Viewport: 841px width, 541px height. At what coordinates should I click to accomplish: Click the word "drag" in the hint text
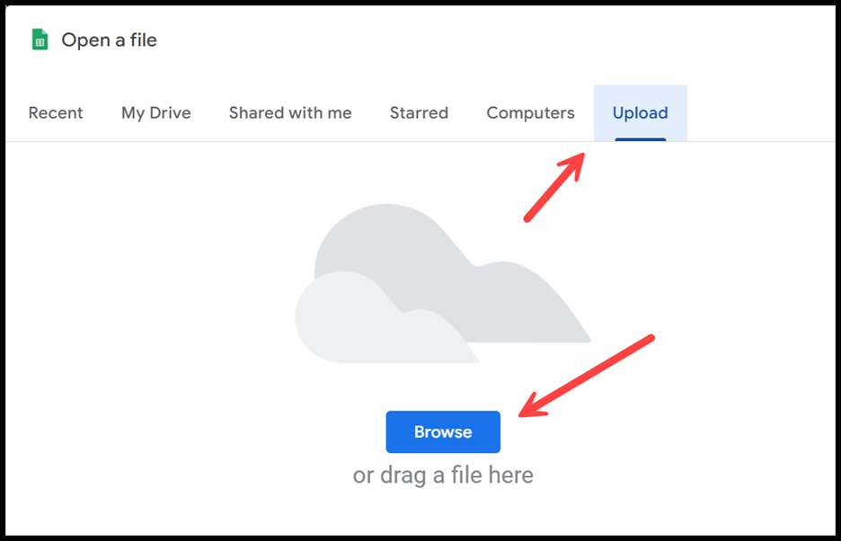[403, 476]
